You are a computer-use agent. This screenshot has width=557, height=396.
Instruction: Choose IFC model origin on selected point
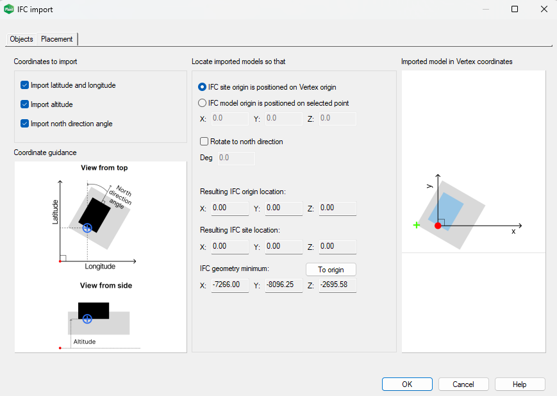coord(203,103)
